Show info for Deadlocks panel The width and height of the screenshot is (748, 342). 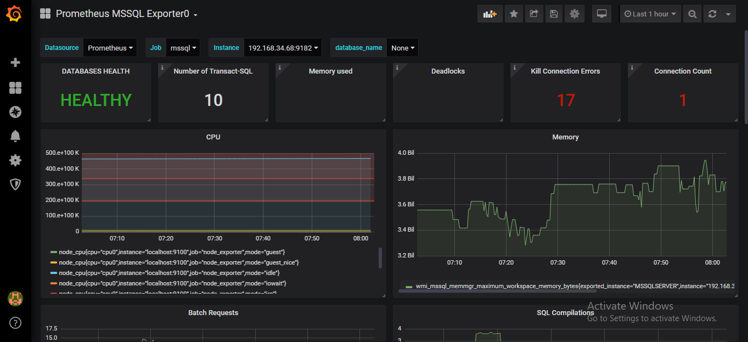pos(397,68)
